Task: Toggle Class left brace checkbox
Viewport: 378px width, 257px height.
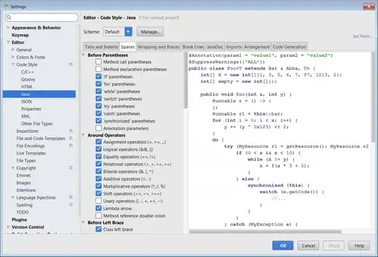Action: 99,229
